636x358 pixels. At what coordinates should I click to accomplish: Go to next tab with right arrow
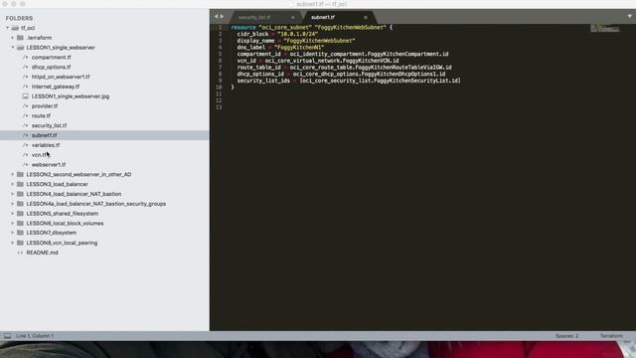[x=222, y=17]
